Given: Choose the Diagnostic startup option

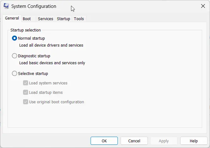Looking at the screenshot, I should pos(15,56).
